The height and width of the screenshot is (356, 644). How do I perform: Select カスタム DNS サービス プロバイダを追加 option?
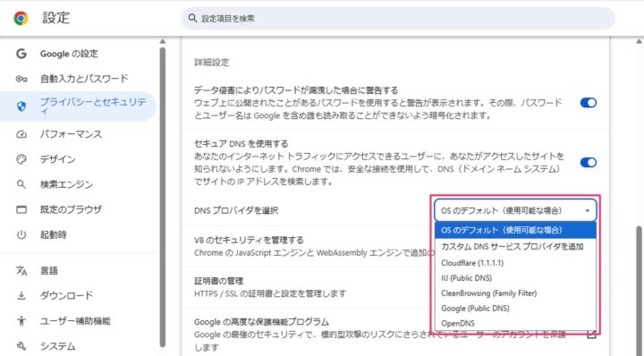(x=515, y=247)
